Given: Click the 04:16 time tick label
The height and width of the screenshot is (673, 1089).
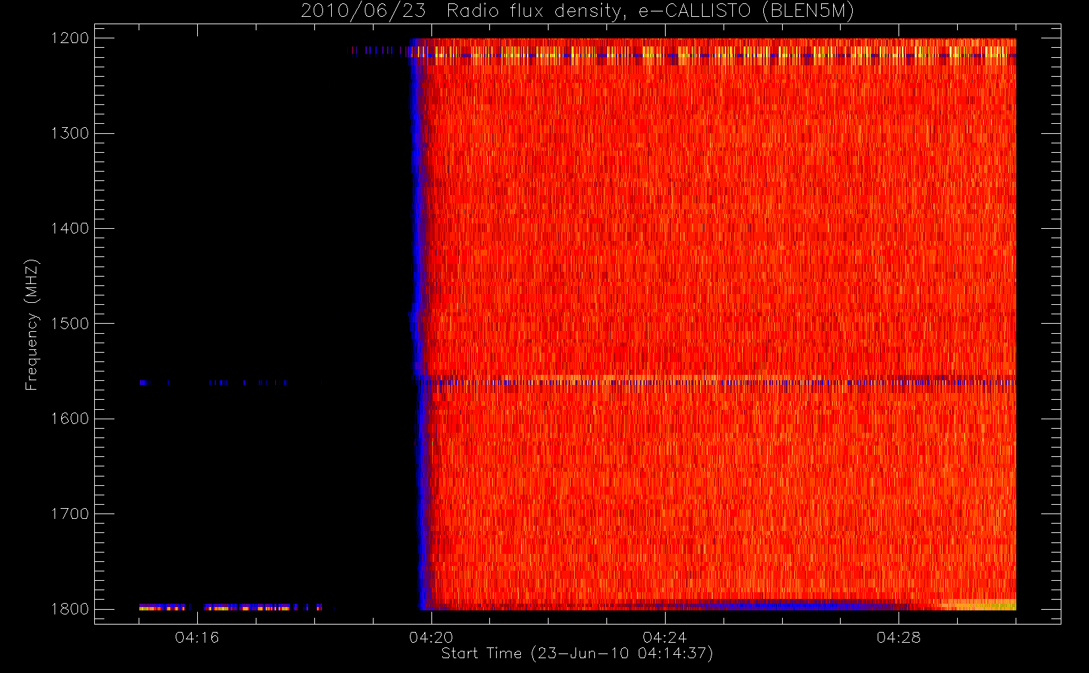Looking at the screenshot, I should click(x=197, y=637).
